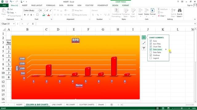197x110 pixels.
Task: Open the Clipboard dialog launcher
Action: coord(22,19)
